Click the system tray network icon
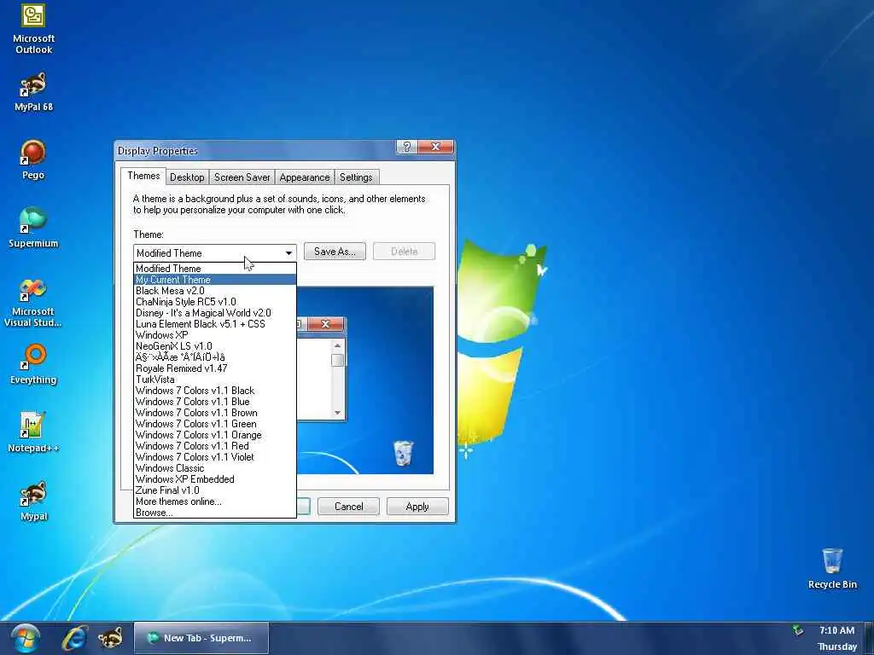This screenshot has height=655, width=874. pyautogui.click(x=798, y=630)
